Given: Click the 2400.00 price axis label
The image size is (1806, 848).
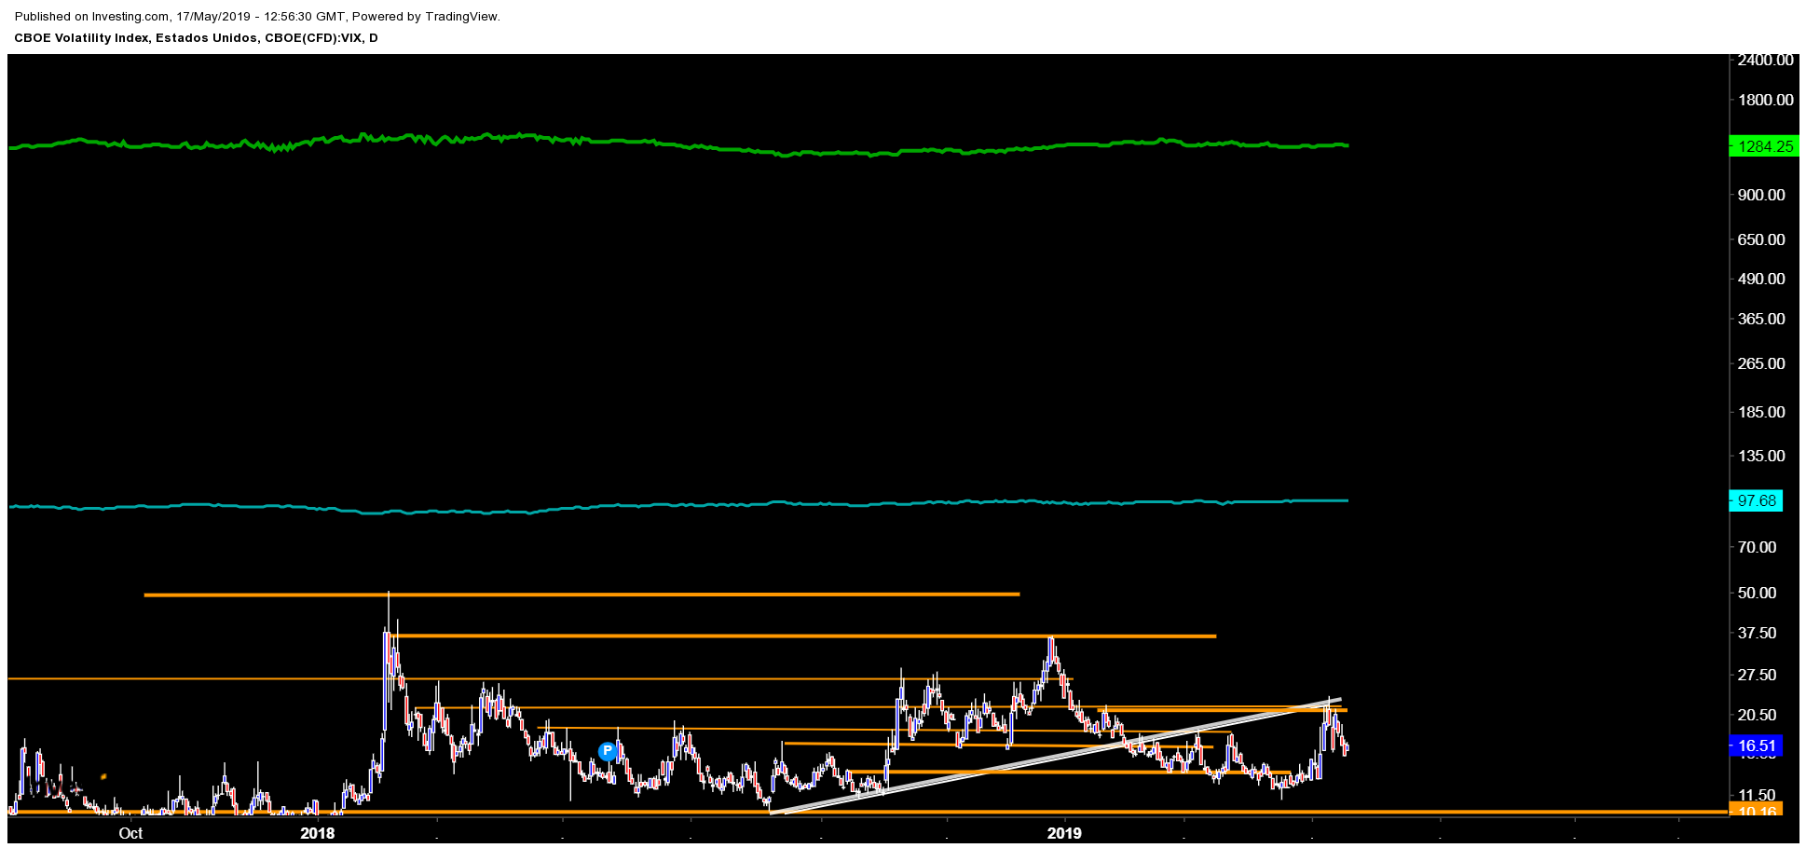Looking at the screenshot, I should [1765, 60].
